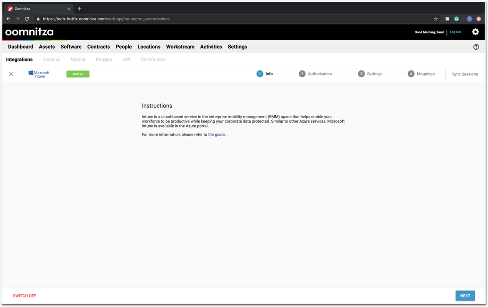This screenshot has width=488, height=307.
Task: Open the Assets menu
Action: click(47, 47)
